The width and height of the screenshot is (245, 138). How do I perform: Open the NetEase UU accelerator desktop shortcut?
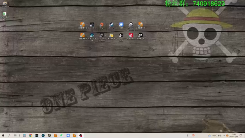tap(92, 37)
